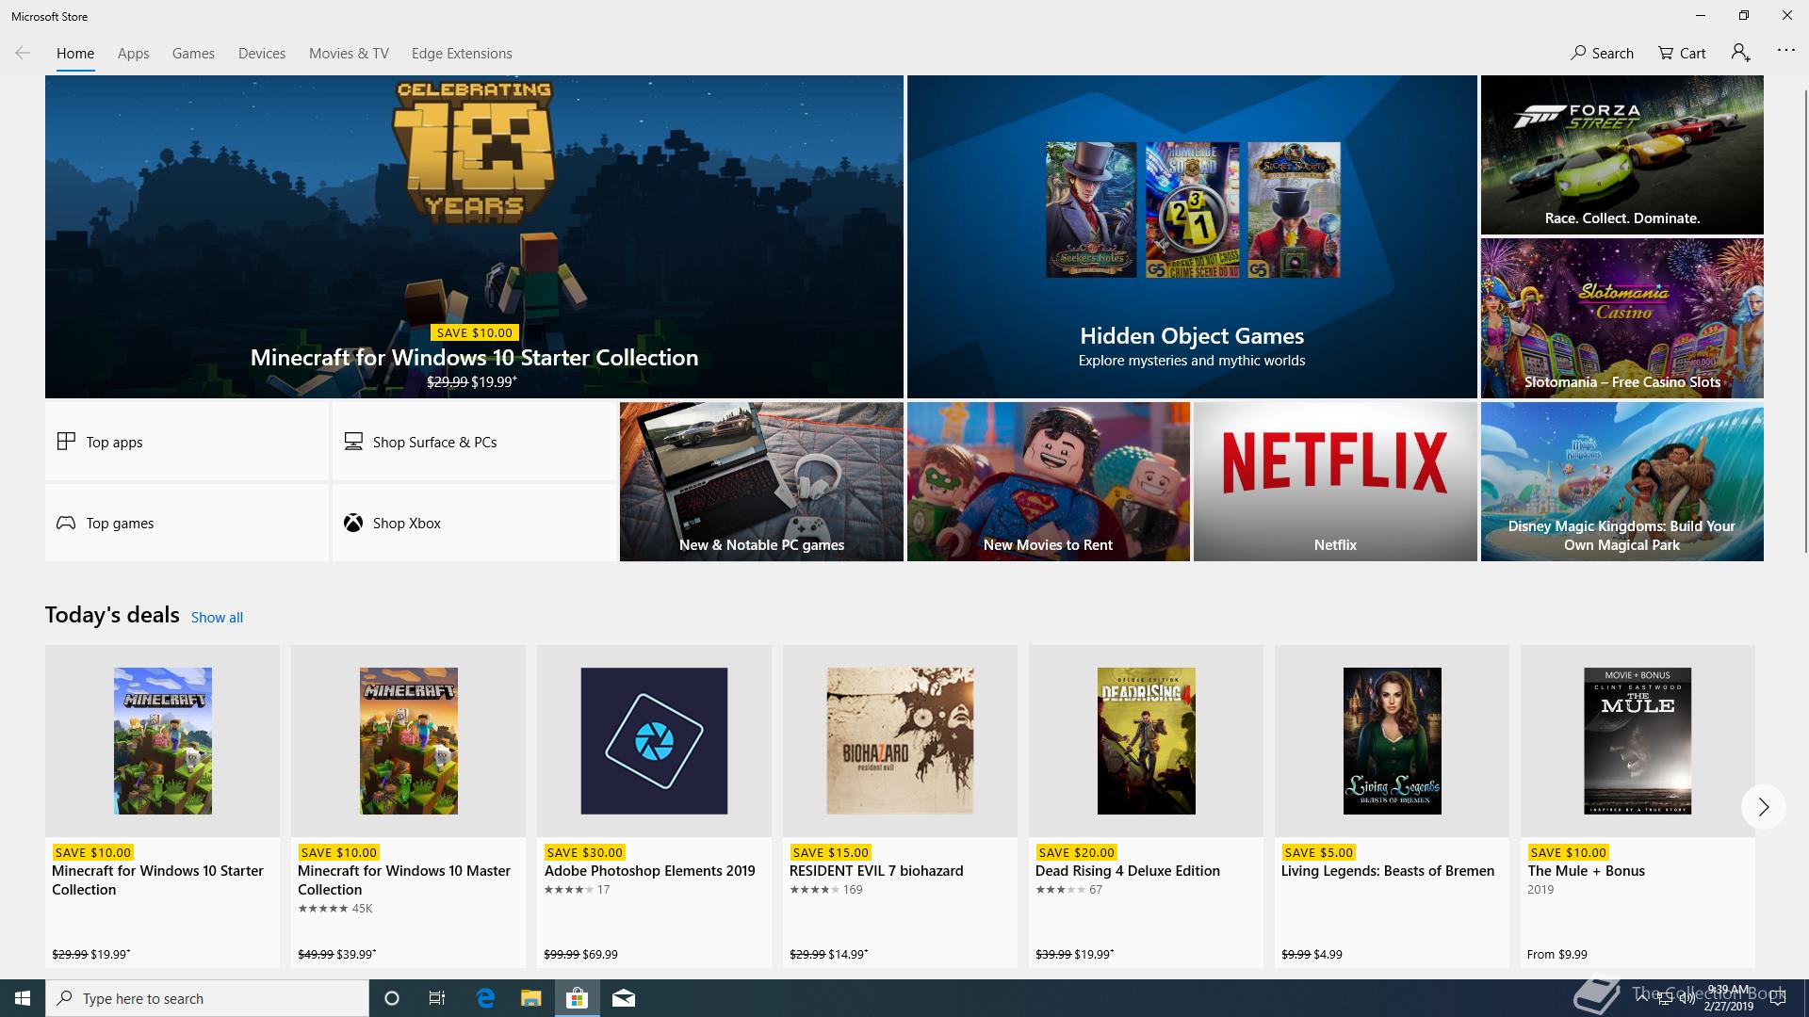Open the Forza Street tile
This screenshot has width=1809, height=1017.
(x=1622, y=154)
